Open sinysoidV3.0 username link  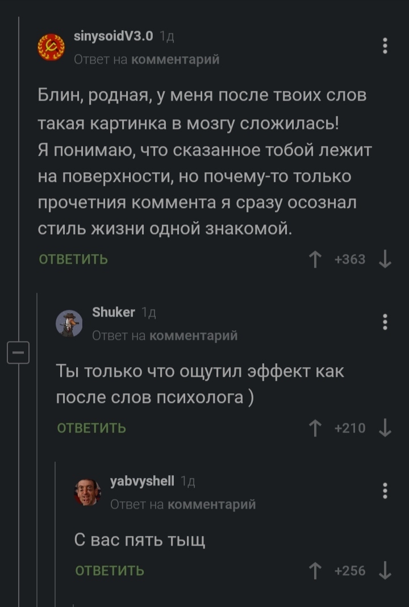pos(114,36)
